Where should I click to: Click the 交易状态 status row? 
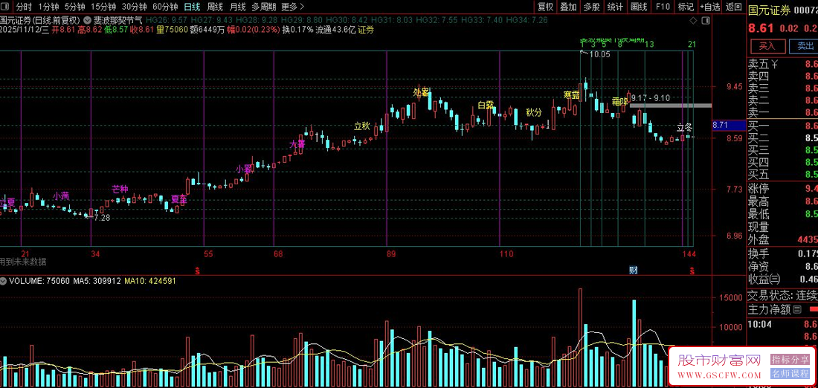pyautogui.click(x=782, y=295)
